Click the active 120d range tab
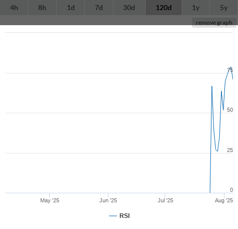The height and width of the screenshot is (229, 238). pyautogui.click(x=164, y=8)
